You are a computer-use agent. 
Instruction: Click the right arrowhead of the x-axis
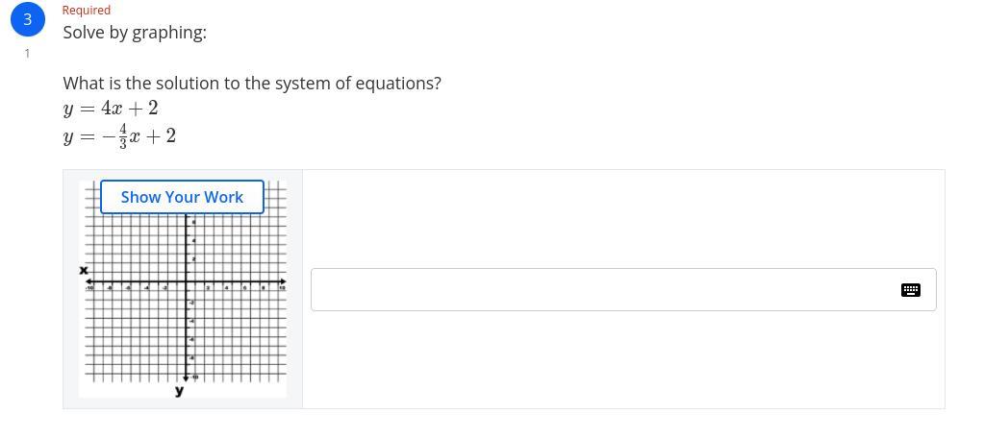pyautogui.click(x=283, y=282)
